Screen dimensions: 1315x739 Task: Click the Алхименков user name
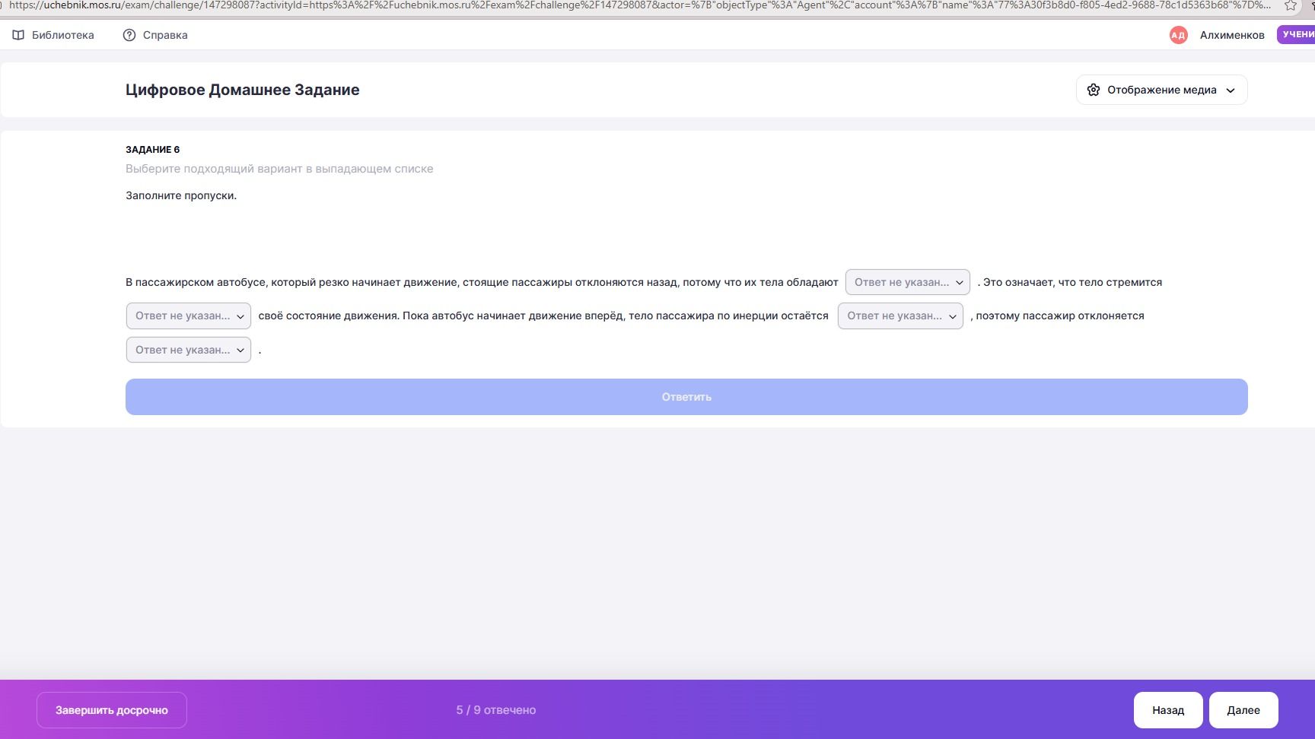click(x=1232, y=35)
